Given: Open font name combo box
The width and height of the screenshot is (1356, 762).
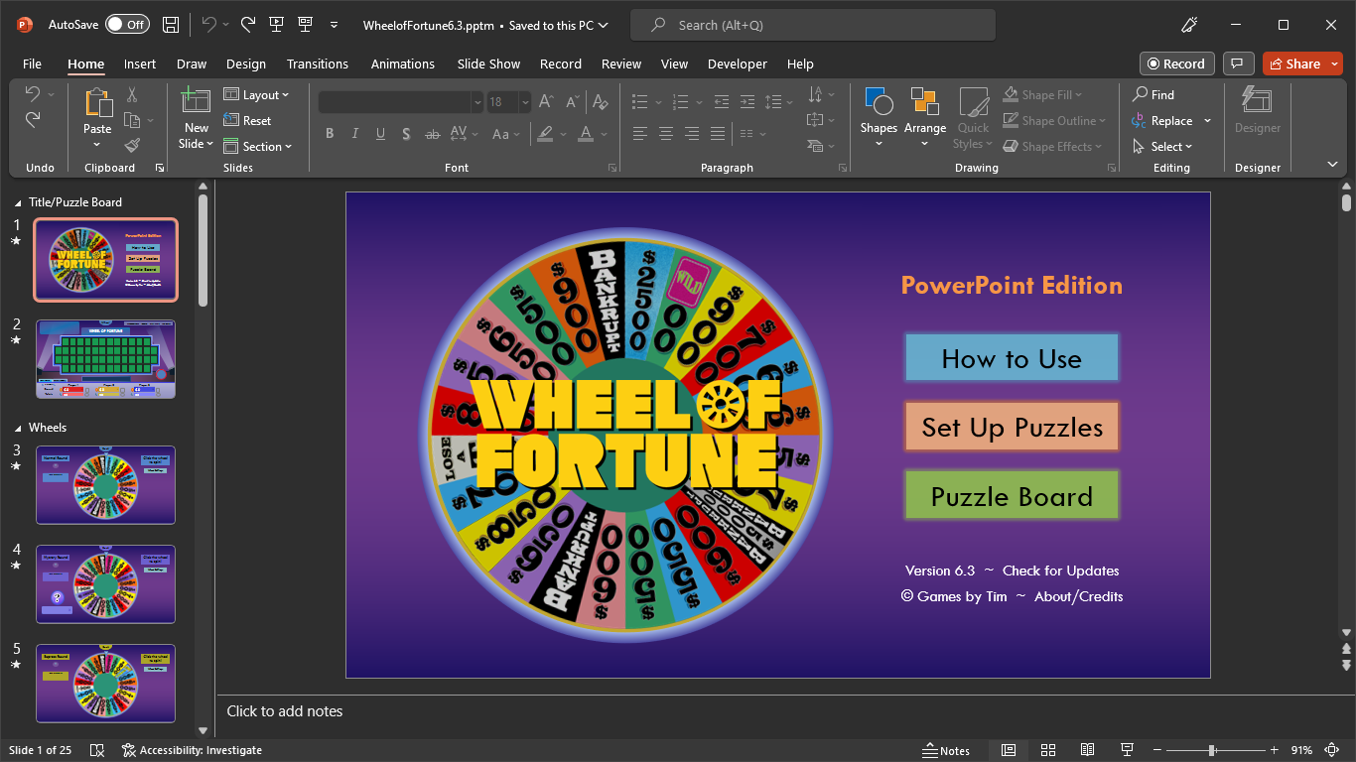Looking at the screenshot, I should [401, 102].
